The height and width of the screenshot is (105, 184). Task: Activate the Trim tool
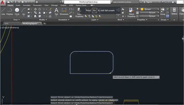(x=44, y=9)
